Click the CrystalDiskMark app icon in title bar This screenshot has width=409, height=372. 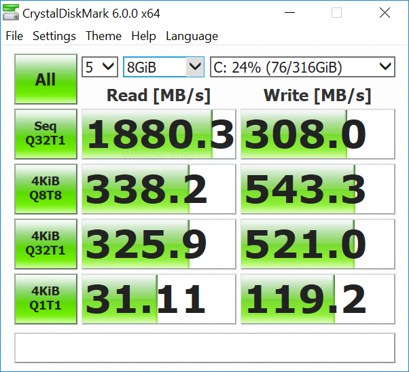point(11,12)
